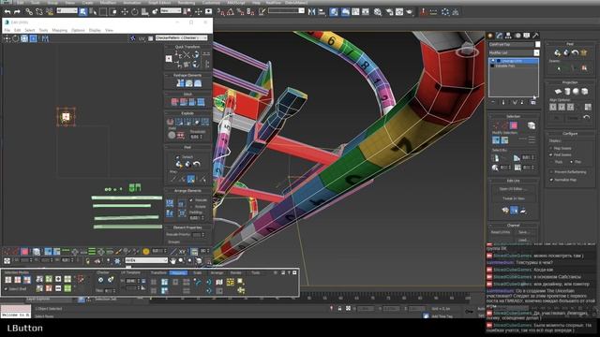Click the Tweak In View button
The image size is (600, 337).
pyautogui.click(x=513, y=198)
